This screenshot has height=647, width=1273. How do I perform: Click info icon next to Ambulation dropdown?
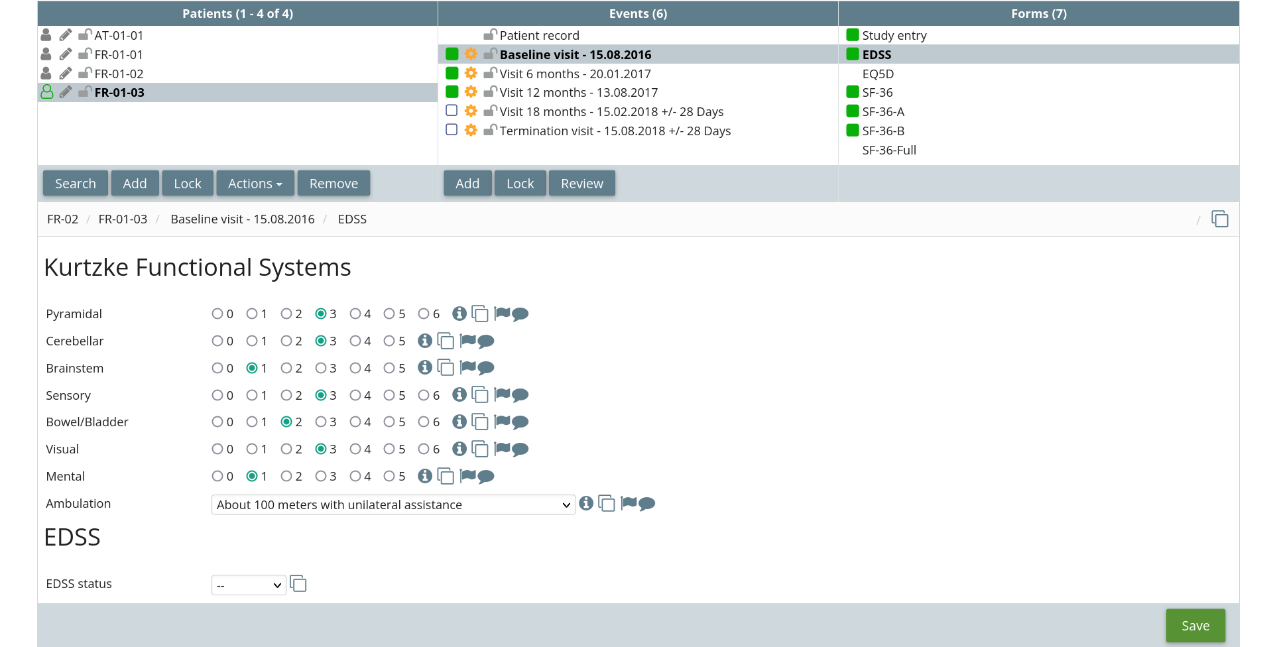[x=585, y=504]
